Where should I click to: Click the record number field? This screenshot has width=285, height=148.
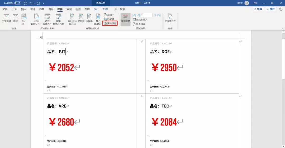(x=146, y=15)
